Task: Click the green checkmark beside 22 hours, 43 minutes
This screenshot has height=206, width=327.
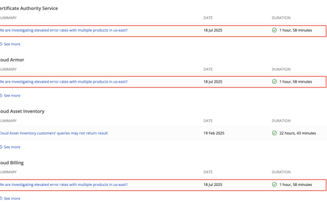Action: pyautogui.click(x=275, y=133)
